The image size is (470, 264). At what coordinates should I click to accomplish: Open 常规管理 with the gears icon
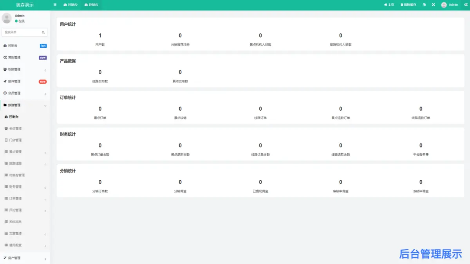click(14, 57)
